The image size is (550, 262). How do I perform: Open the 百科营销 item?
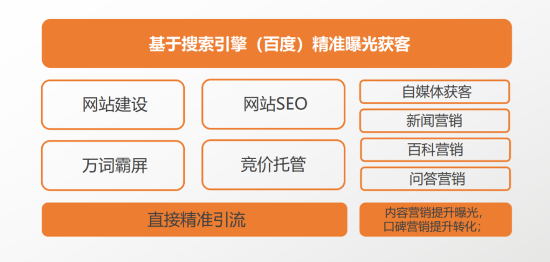tap(435, 150)
